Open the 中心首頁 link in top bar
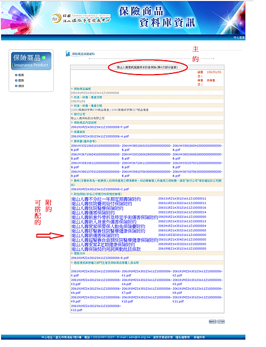The height and width of the screenshot is (347, 266). coord(239,38)
